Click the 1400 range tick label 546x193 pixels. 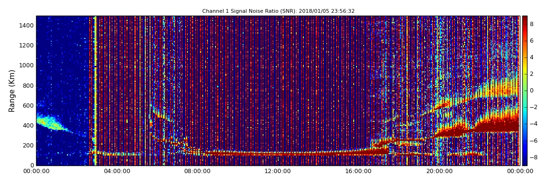point(27,26)
